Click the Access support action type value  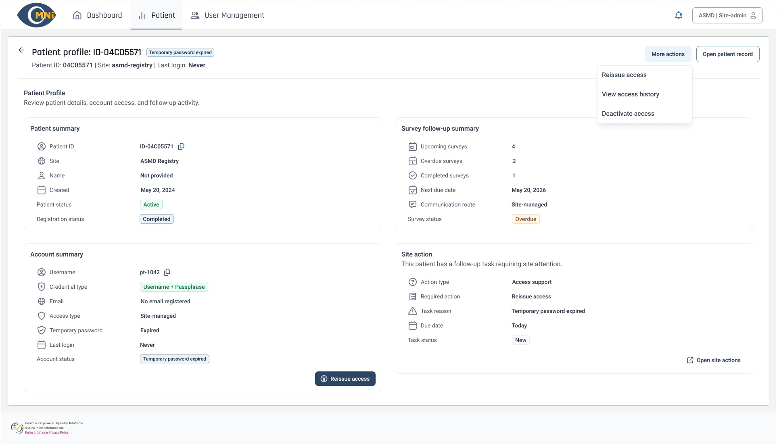tap(531, 282)
